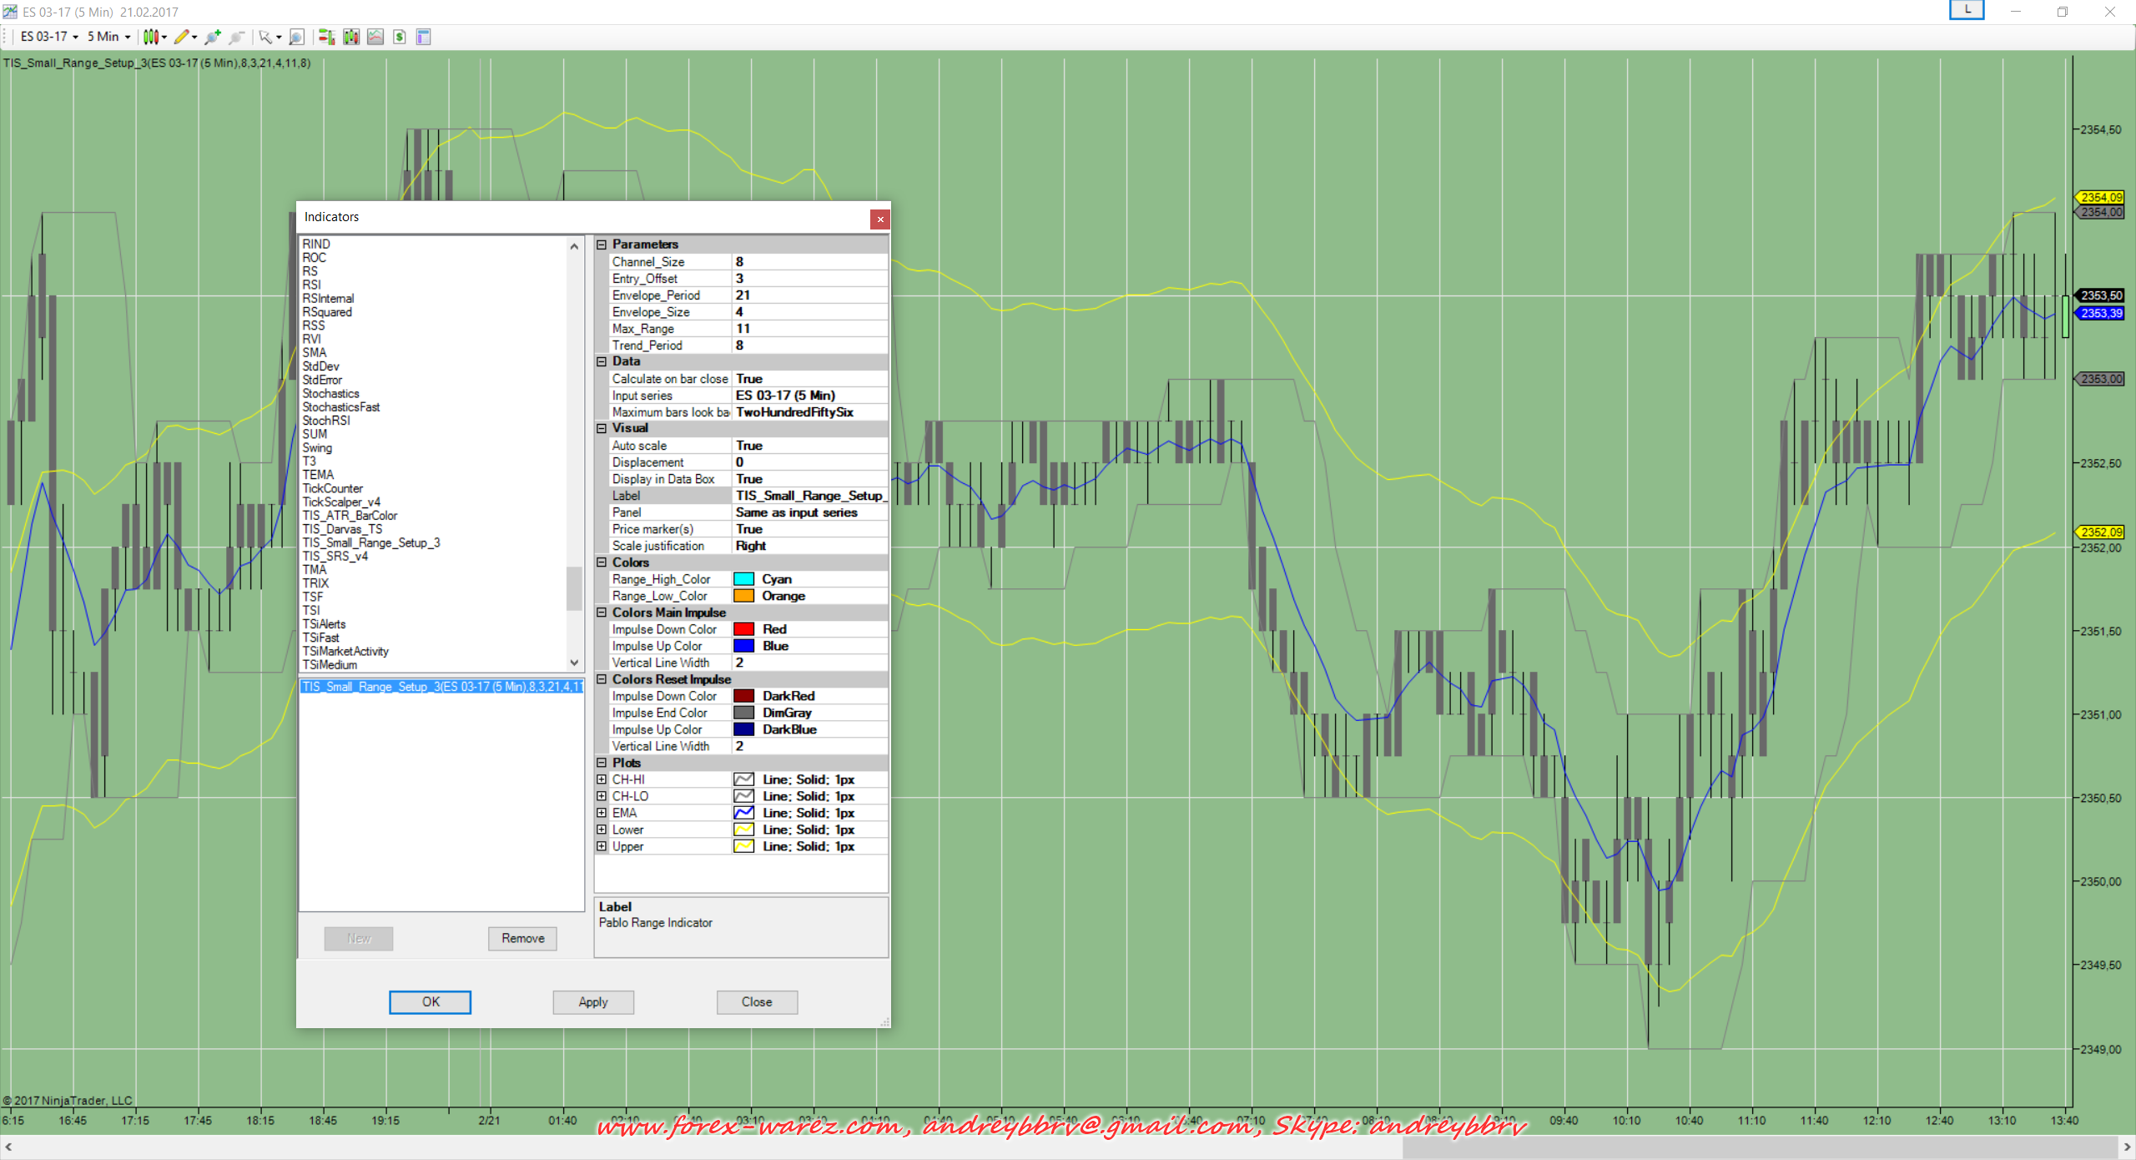Viewport: 2136px width, 1160px height.
Task: Click the cursor pointer tool icon
Action: pos(264,37)
